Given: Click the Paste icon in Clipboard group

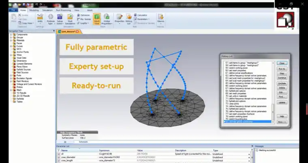Looking at the screenshot, I should coord(14,19).
